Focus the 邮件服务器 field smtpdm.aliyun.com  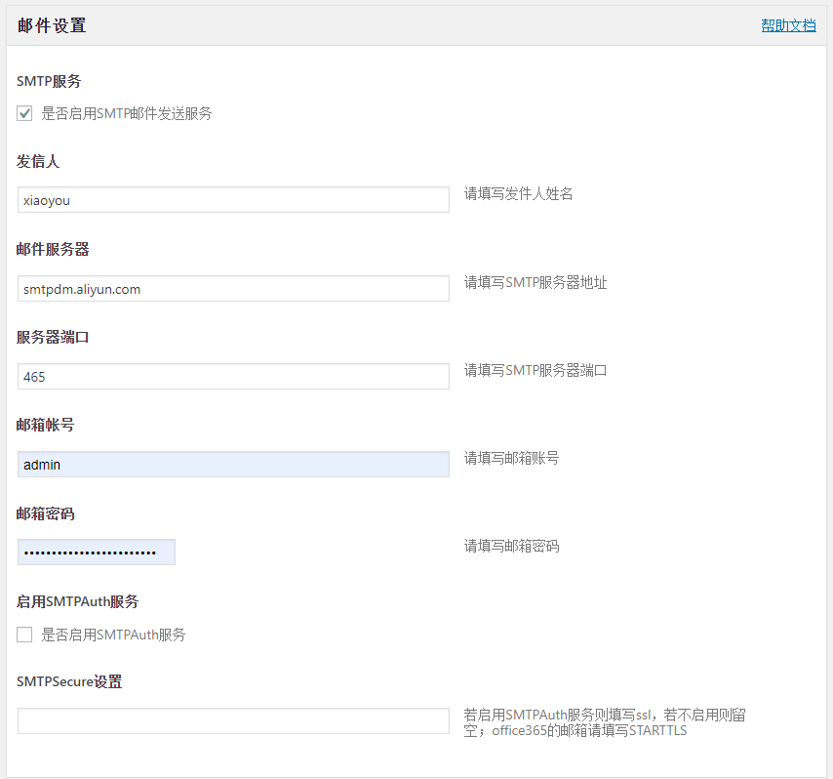coord(233,289)
